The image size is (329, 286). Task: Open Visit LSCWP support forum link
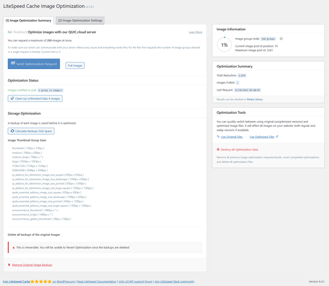(x=136, y=281)
